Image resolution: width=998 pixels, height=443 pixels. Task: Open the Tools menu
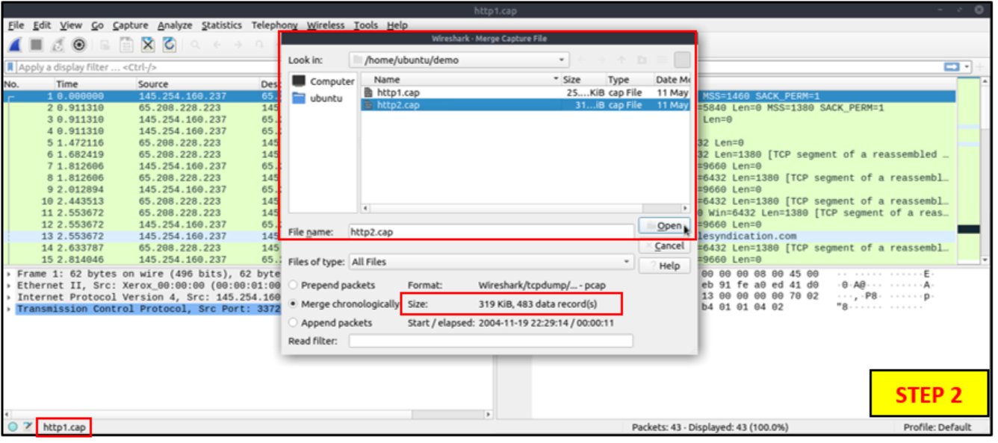[x=366, y=25]
